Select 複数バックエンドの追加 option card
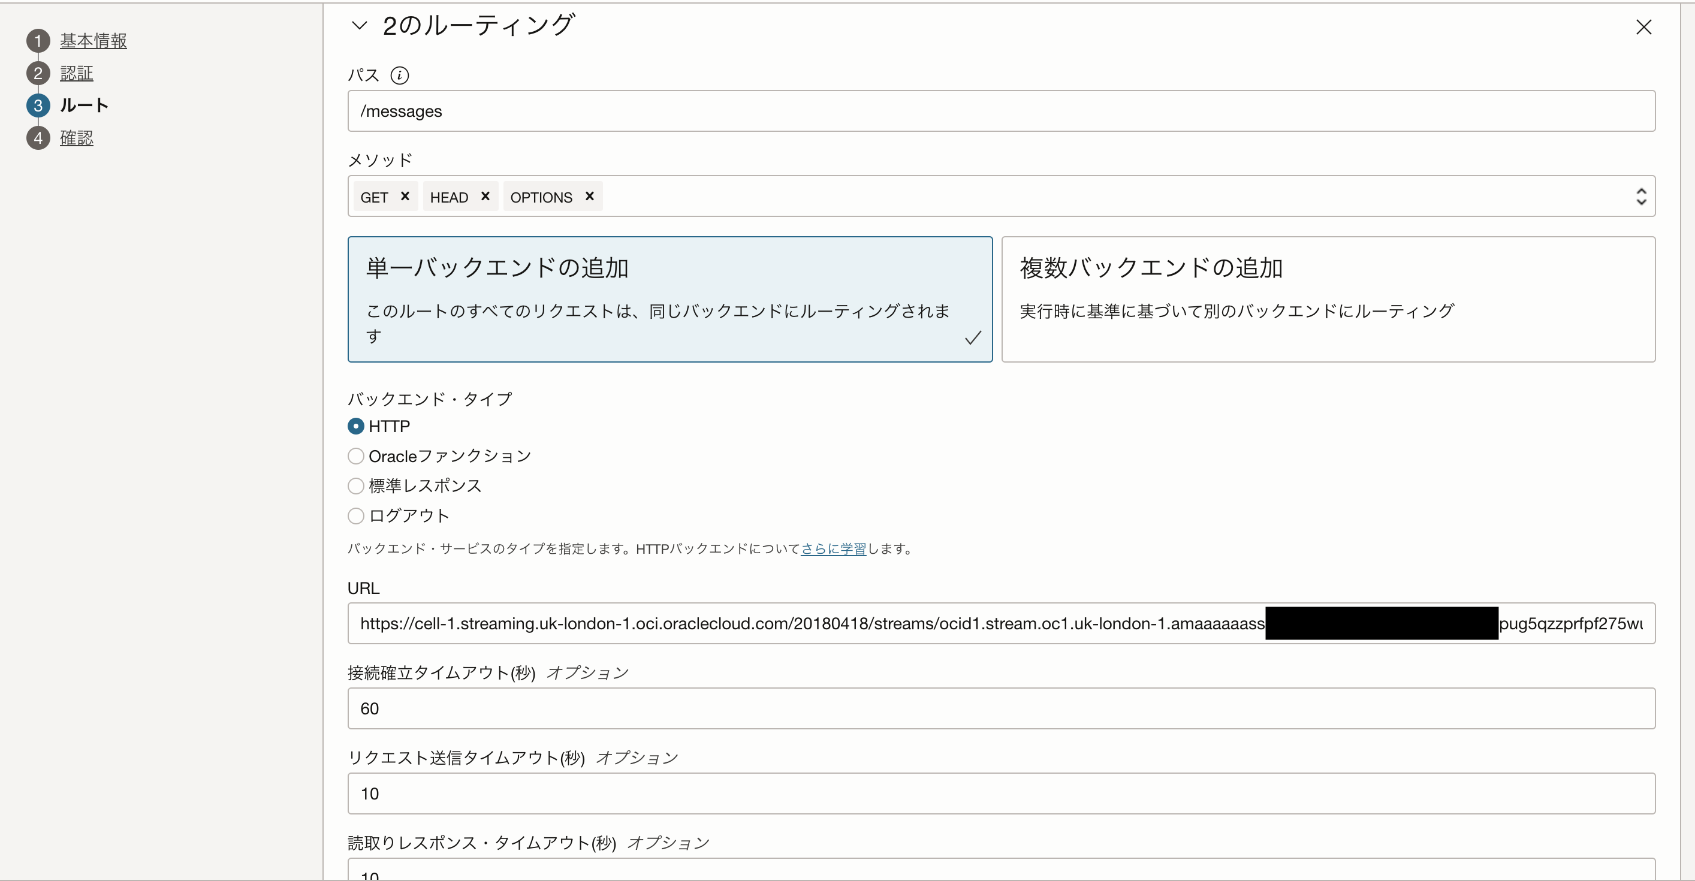The image size is (1695, 881). pyautogui.click(x=1328, y=300)
